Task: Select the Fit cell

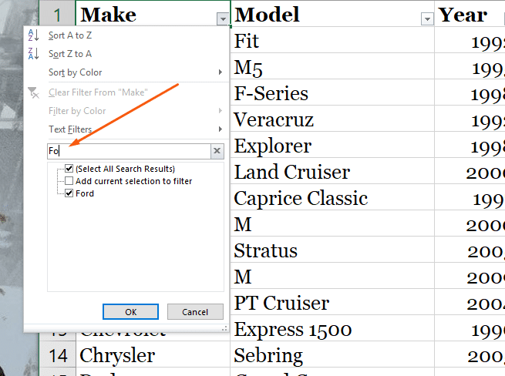Action: point(332,40)
